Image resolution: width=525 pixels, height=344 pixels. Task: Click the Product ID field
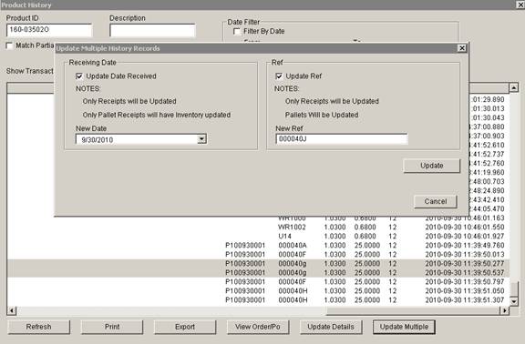pos(49,30)
